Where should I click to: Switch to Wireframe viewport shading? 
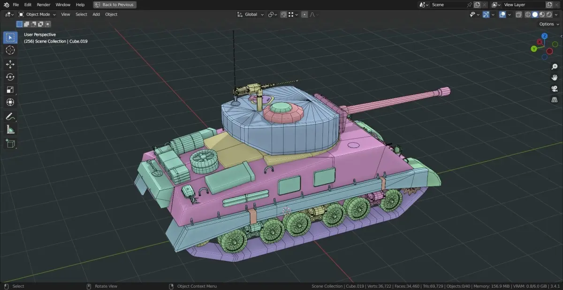tap(528, 15)
